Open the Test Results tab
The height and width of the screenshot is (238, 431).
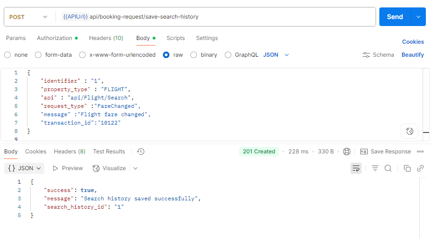(109, 152)
